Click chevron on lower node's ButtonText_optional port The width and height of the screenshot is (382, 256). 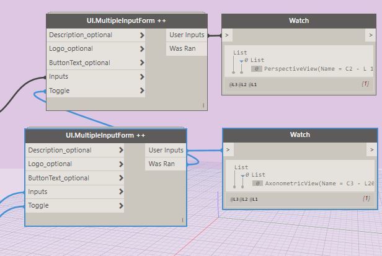tap(121, 178)
